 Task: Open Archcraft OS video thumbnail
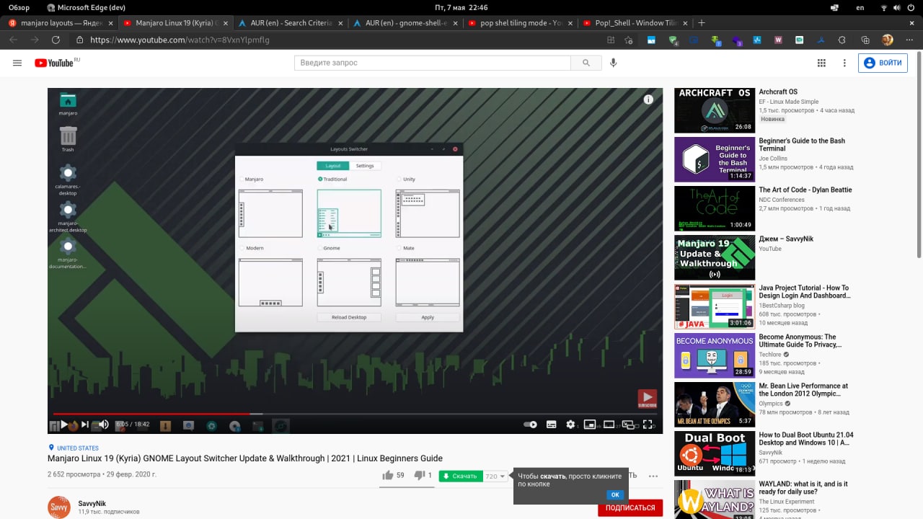pyautogui.click(x=715, y=110)
